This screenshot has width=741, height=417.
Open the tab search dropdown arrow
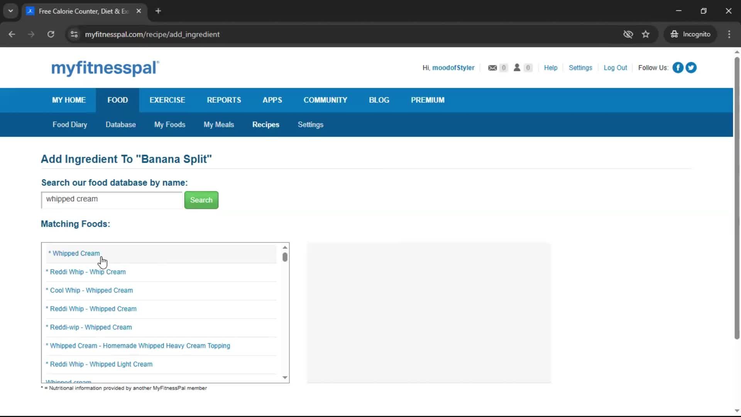(11, 11)
